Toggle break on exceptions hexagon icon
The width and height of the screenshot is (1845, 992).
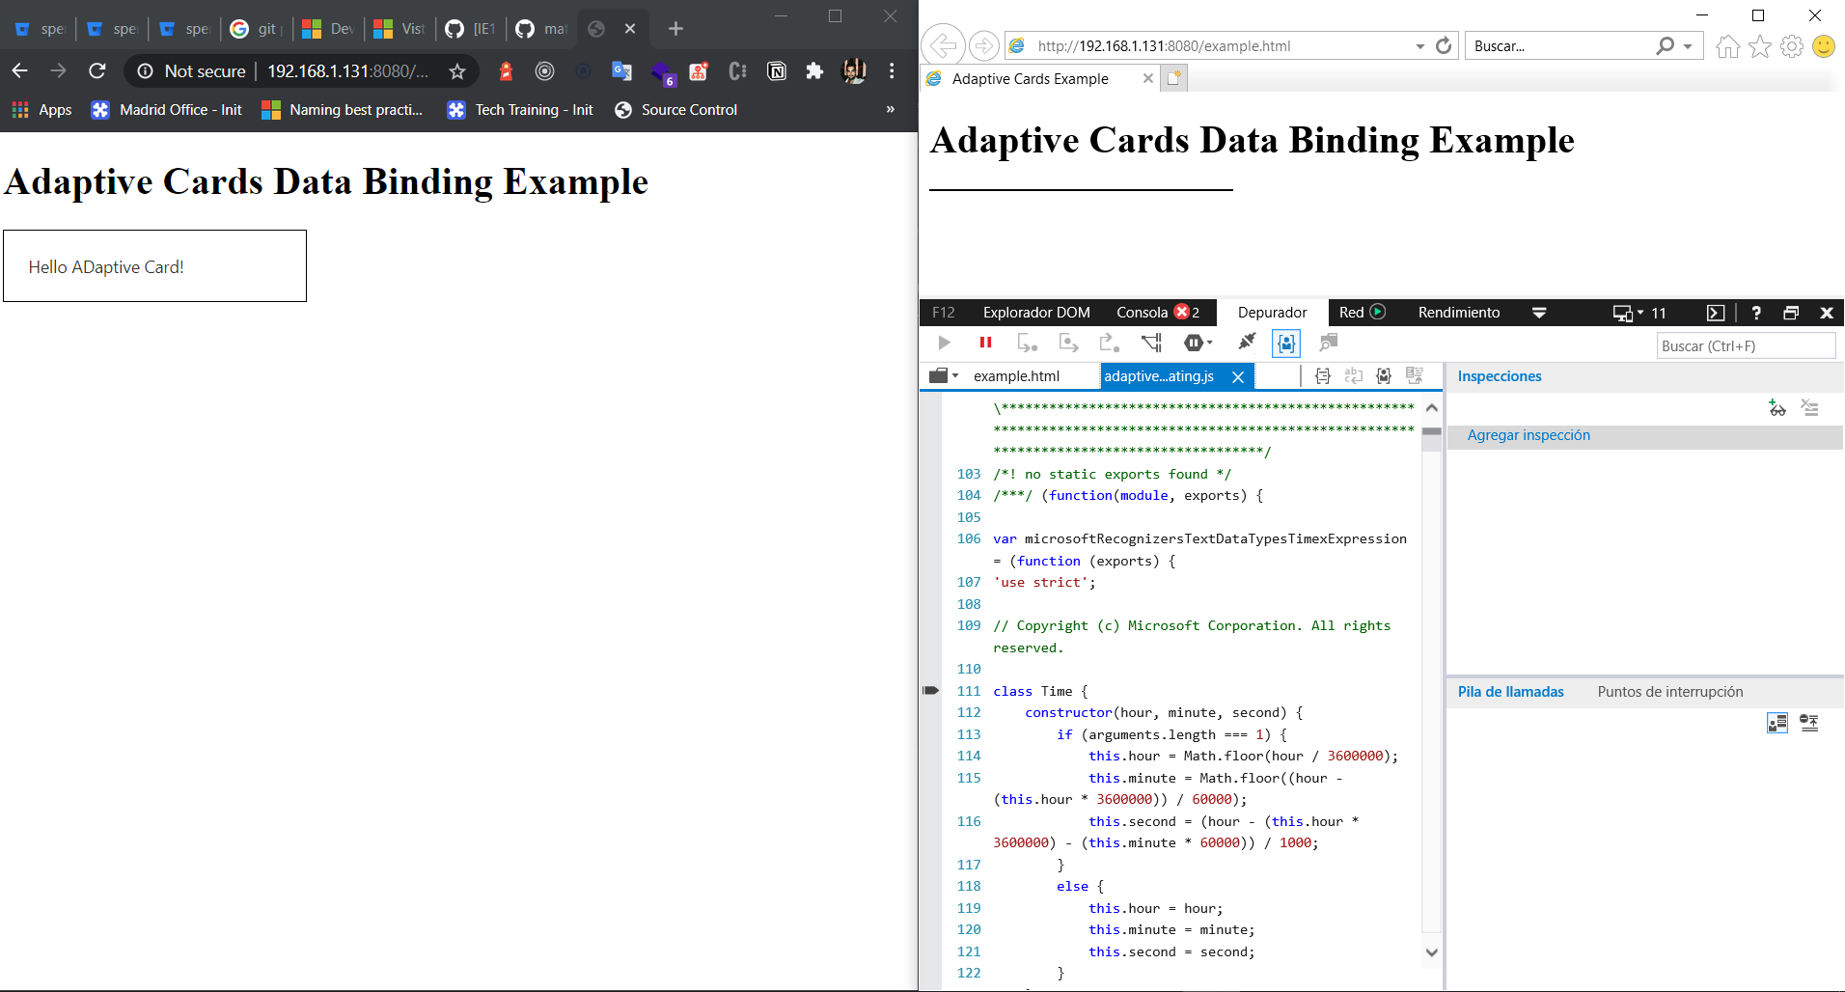[x=1193, y=343]
